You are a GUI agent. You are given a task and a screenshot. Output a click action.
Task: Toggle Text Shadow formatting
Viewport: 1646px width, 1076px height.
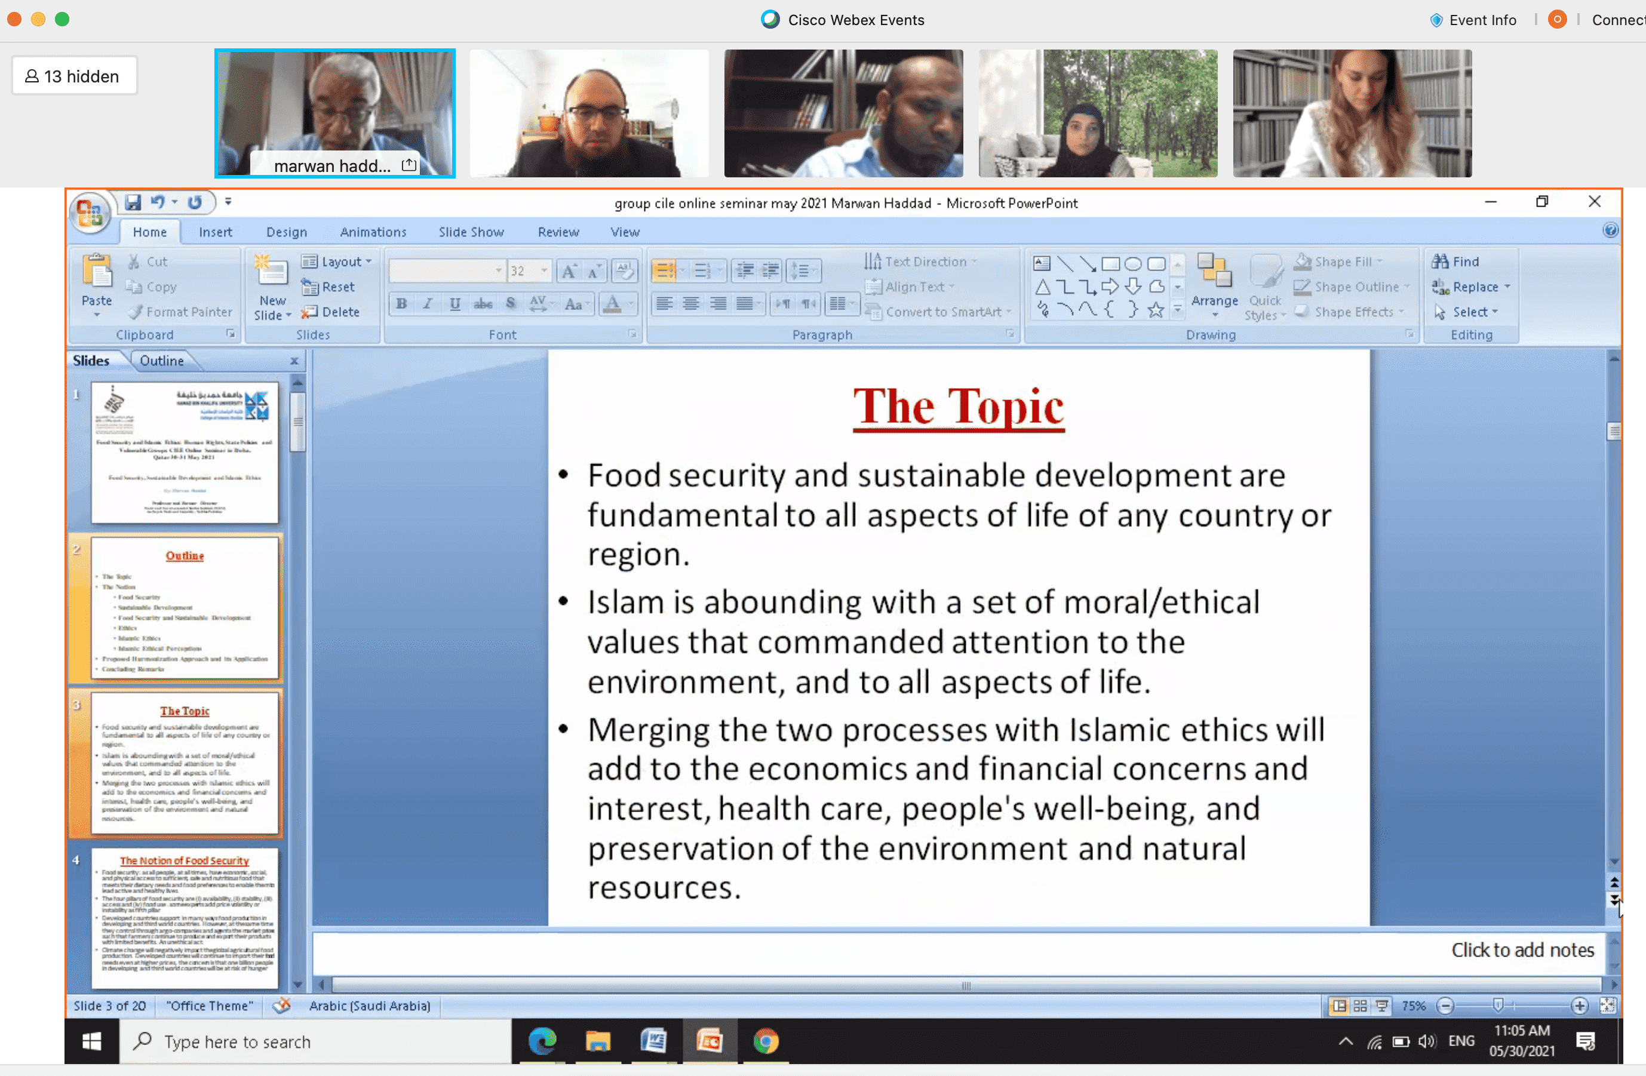[511, 303]
